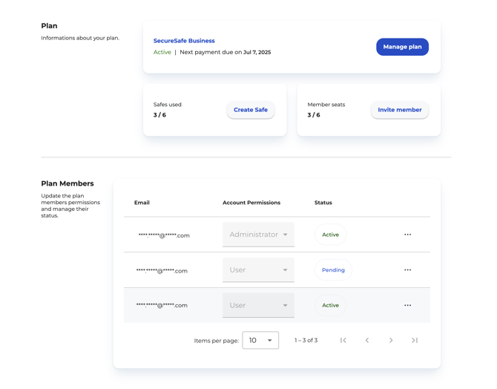Click the Invite member button
Screen dimensions: 497x389
399,110
